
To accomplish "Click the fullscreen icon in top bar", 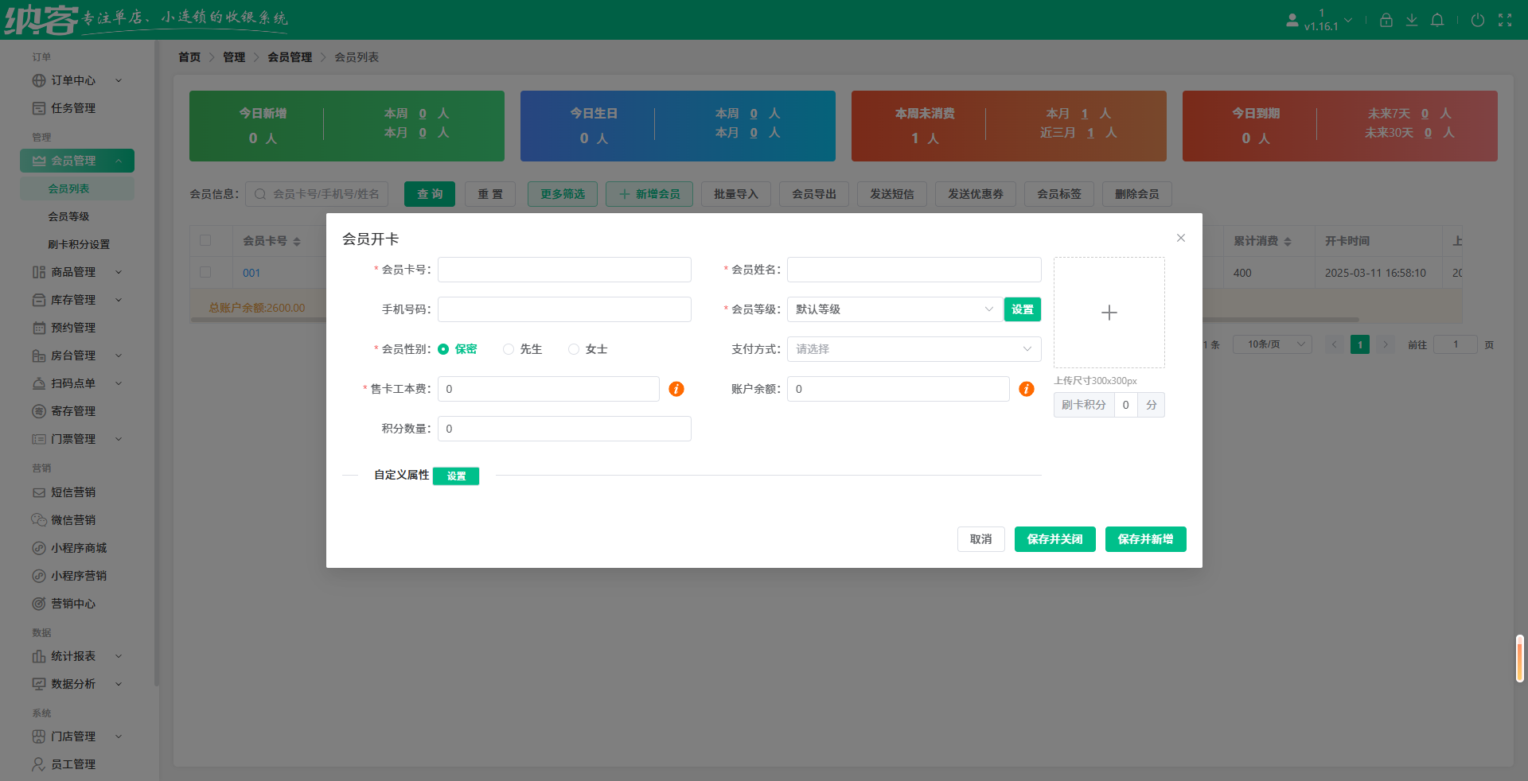I will (x=1506, y=20).
